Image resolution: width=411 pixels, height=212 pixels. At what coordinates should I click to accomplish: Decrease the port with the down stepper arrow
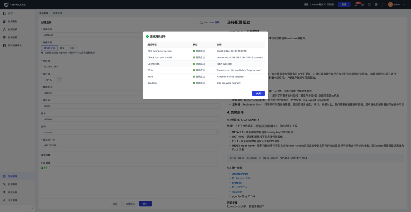pyautogui.click(x=59, y=81)
